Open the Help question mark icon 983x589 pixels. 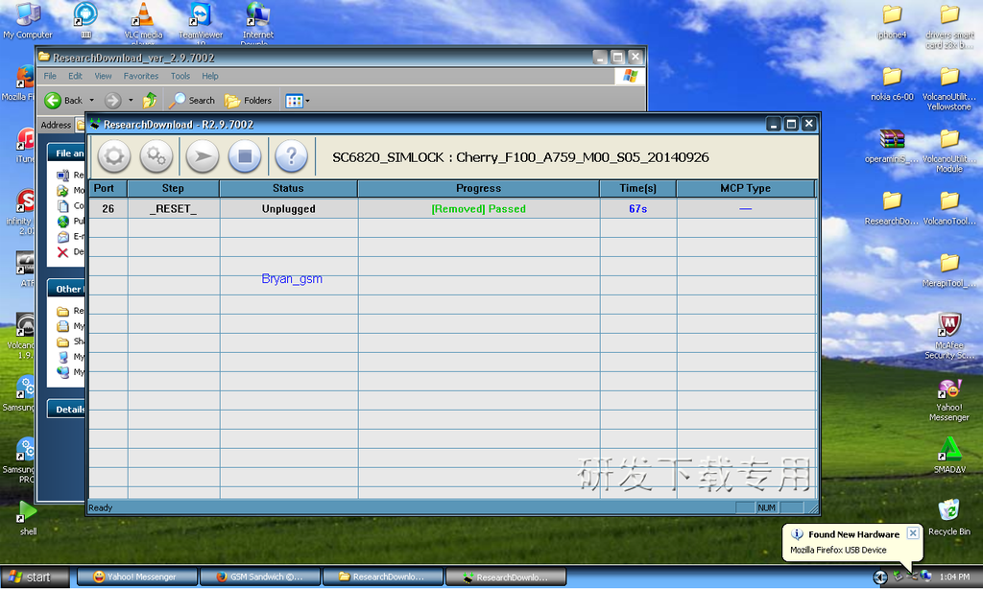291,155
